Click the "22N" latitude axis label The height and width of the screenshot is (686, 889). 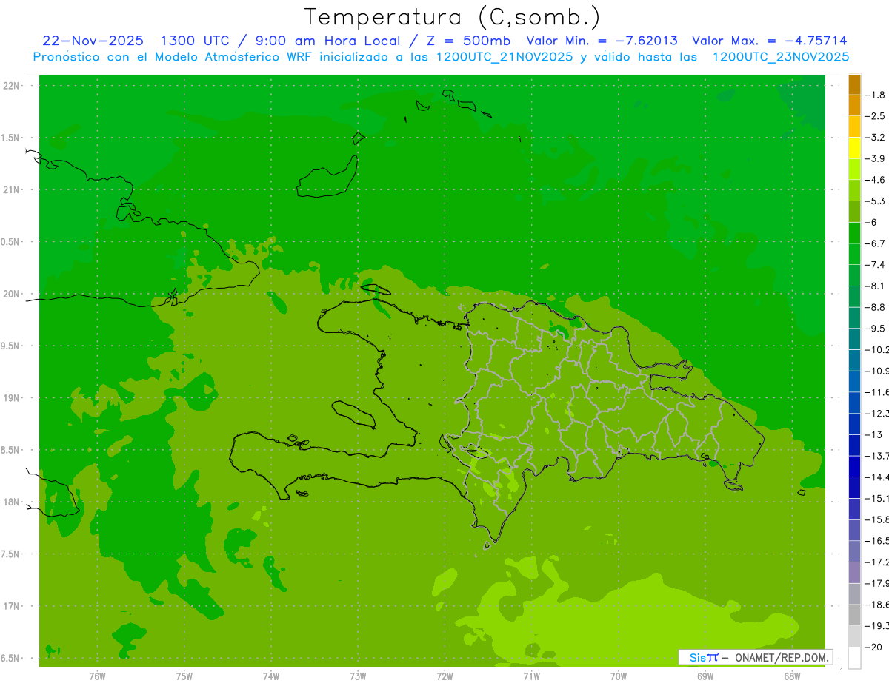click(x=11, y=86)
